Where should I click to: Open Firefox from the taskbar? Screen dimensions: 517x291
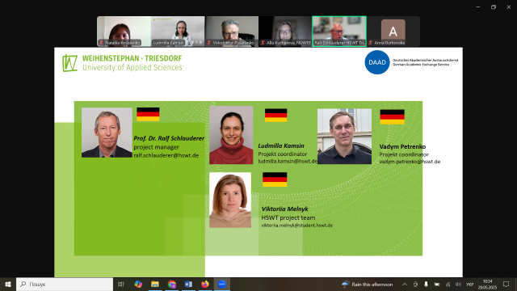[205, 284]
